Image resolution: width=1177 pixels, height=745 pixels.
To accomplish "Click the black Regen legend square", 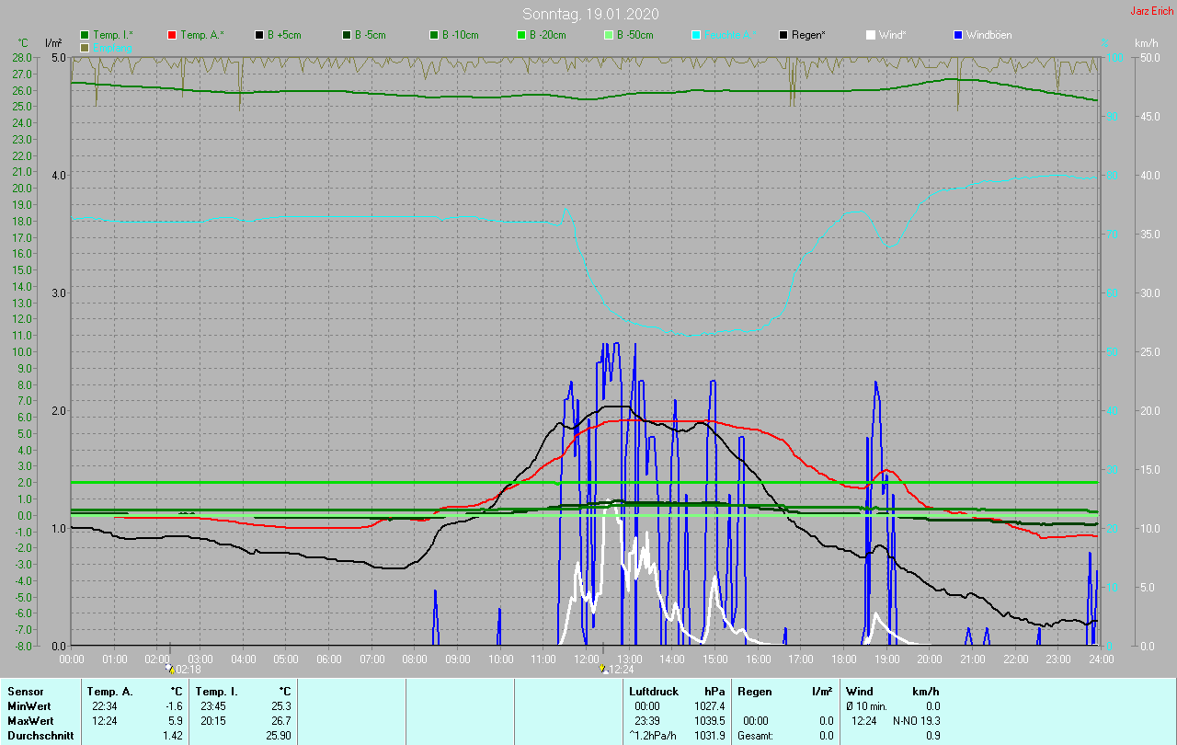I will click(783, 35).
